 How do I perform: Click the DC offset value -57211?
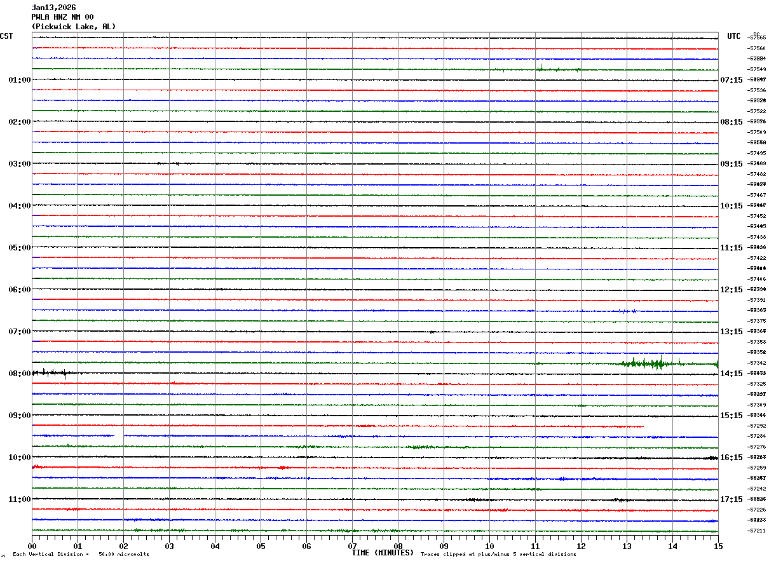[757, 531]
